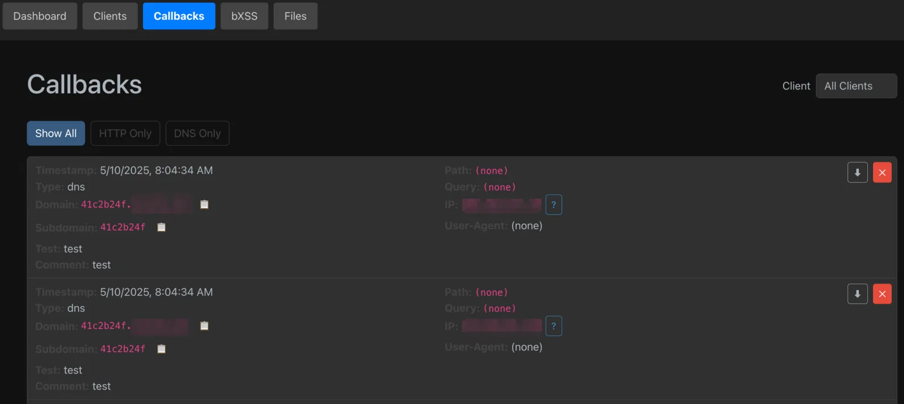
Task: Switch to the Clients tab
Action: tap(110, 16)
